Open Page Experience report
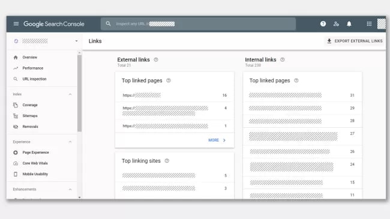390x219 pixels. [35, 152]
